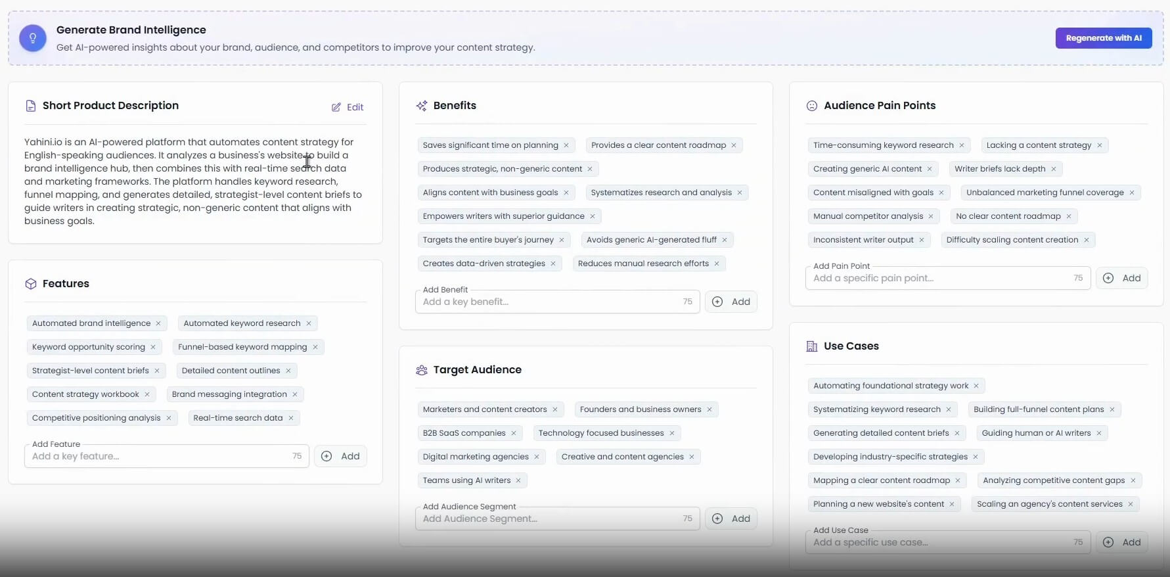
Task: Remove 'Teams using AI writers' audience tag
Action: click(x=518, y=480)
